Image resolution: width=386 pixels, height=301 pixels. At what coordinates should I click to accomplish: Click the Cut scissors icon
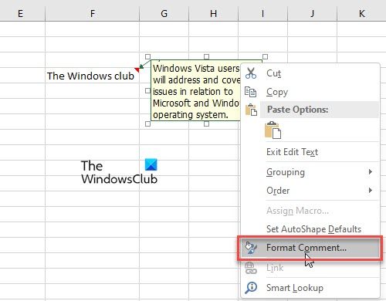pyautogui.click(x=251, y=73)
